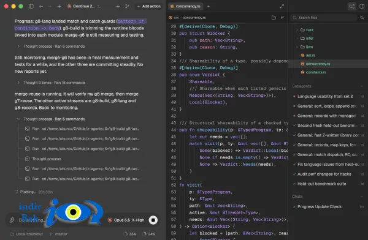Viewport: 368px width, 240px height.
Task: Click the attach paperclip icon
Action: pyautogui.click(x=12, y=220)
